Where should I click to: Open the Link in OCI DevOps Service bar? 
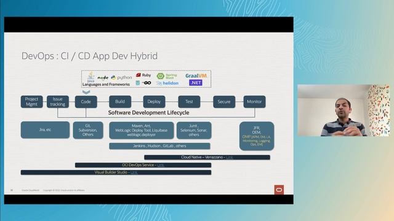coord(160,165)
